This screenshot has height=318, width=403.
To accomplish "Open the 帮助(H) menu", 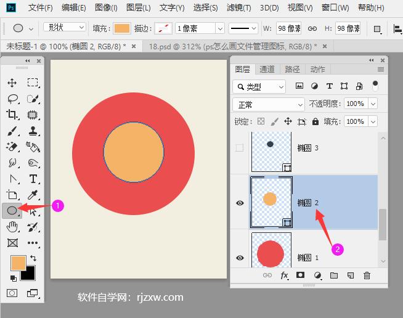I will (371, 8).
